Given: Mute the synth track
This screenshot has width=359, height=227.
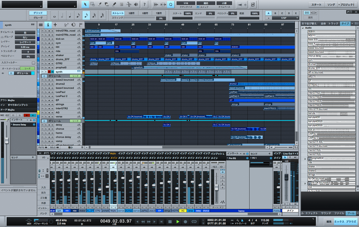Looking at the screenshot, I should (x=42, y=72).
